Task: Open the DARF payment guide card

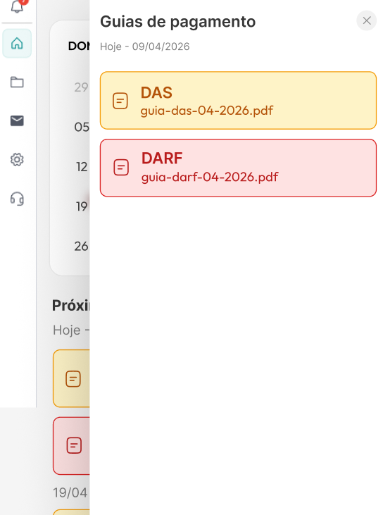Action: pyautogui.click(x=238, y=168)
